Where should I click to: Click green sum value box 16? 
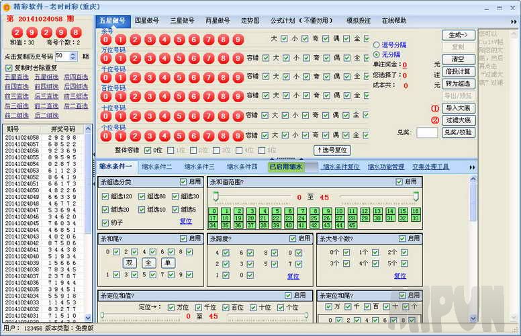[416, 211]
